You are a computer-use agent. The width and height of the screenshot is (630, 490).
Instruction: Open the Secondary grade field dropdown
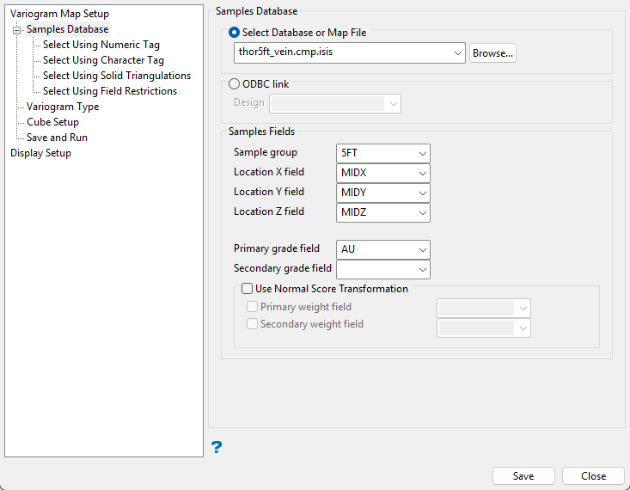pyautogui.click(x=421, y=269)
